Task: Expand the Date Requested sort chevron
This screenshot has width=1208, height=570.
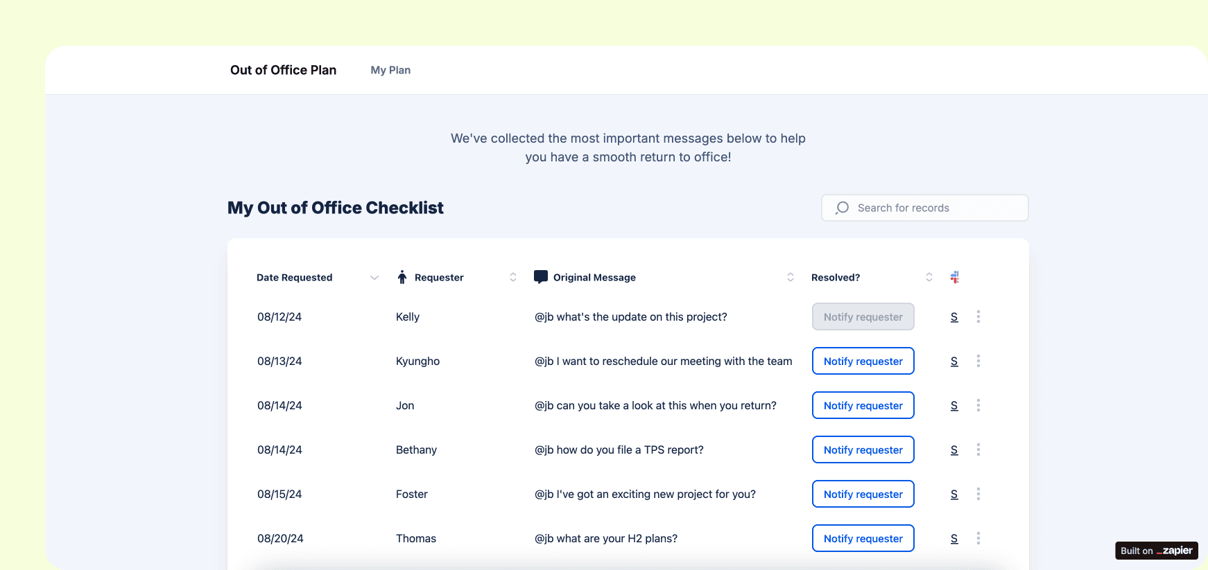Action: (374, 277)
